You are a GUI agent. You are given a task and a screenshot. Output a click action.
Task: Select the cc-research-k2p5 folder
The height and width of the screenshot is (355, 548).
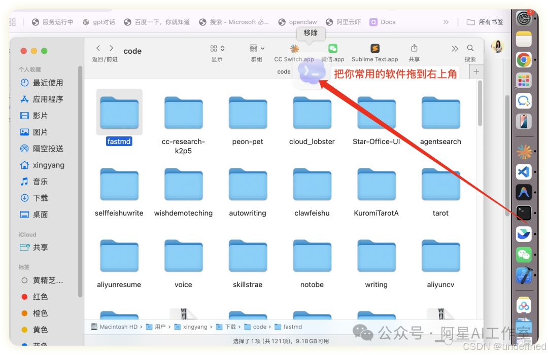(184, 113)
